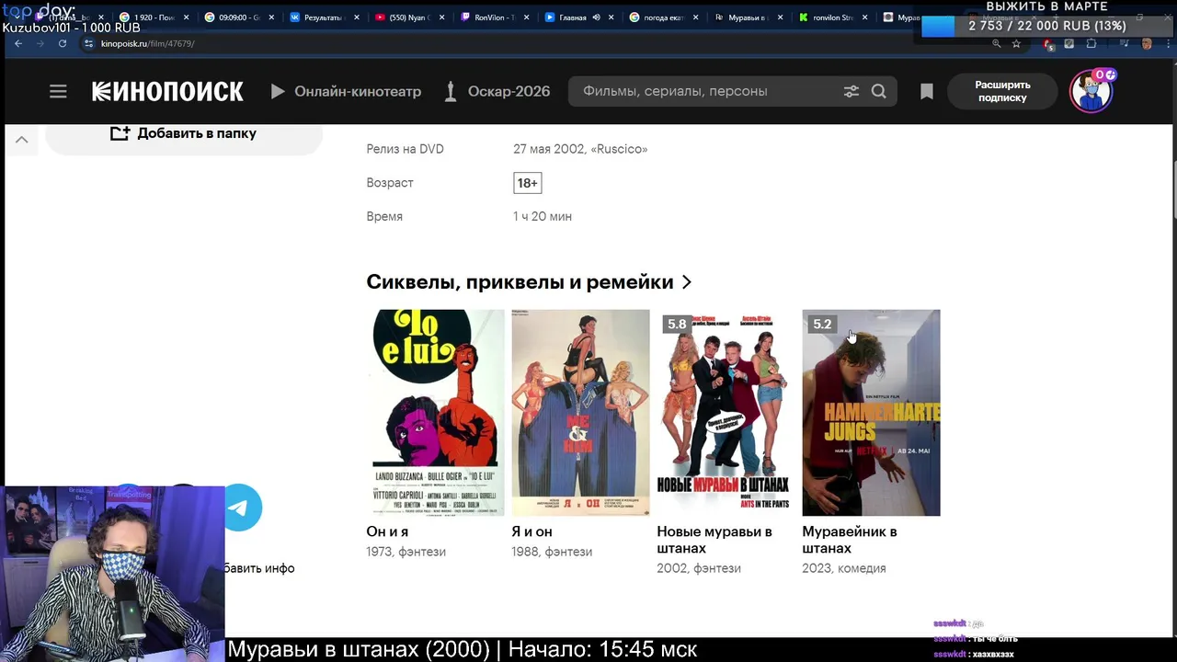The height and width of the screenshot is (662, 1177).
Task: Open Онлайн-кинотеатр section
Action: pyautogui.click(x=346, y=91)
